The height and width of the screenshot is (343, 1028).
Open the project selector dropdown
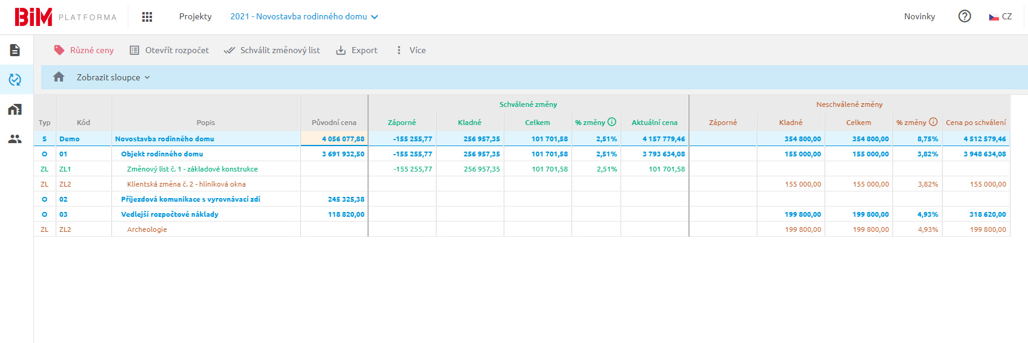click(304, 17)
